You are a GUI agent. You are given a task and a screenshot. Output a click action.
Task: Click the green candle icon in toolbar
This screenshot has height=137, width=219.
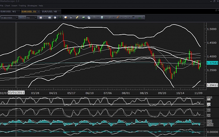60,18
